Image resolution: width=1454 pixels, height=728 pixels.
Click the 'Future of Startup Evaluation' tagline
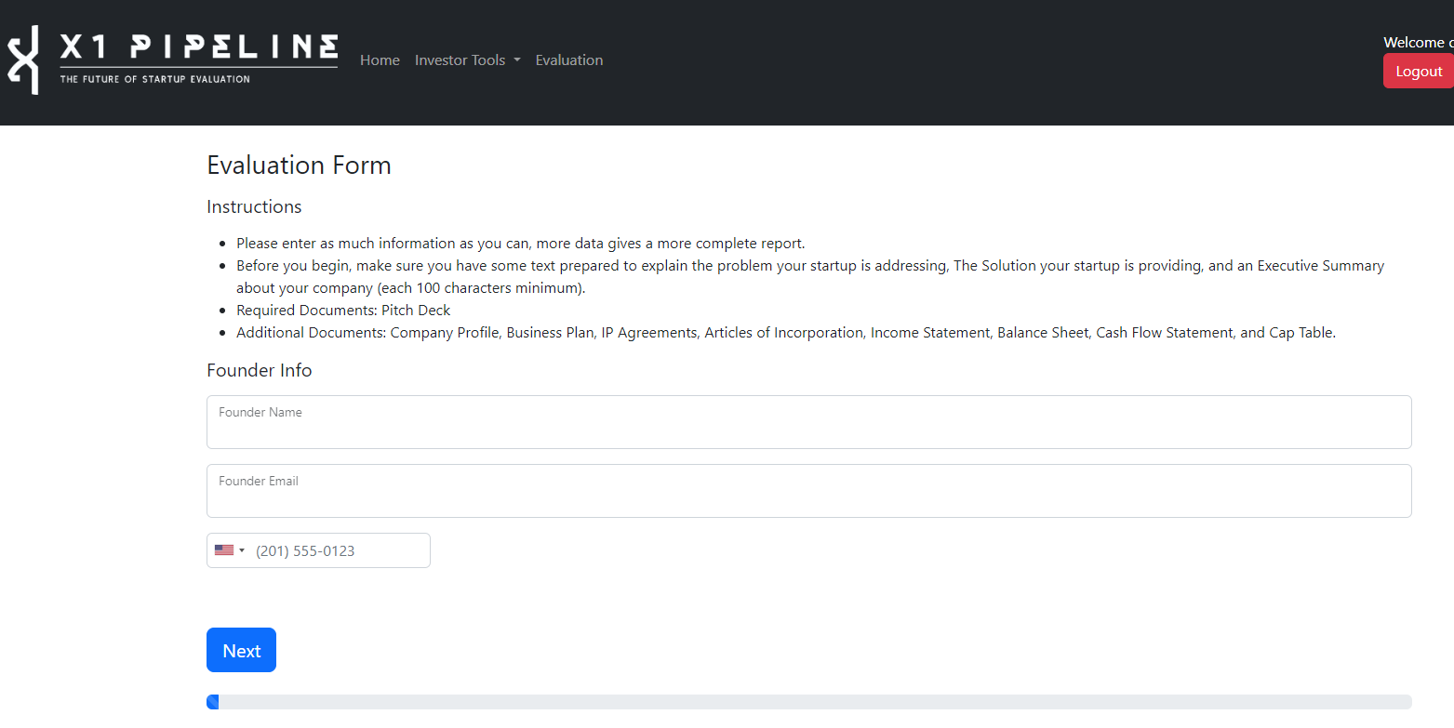point(155,79)
